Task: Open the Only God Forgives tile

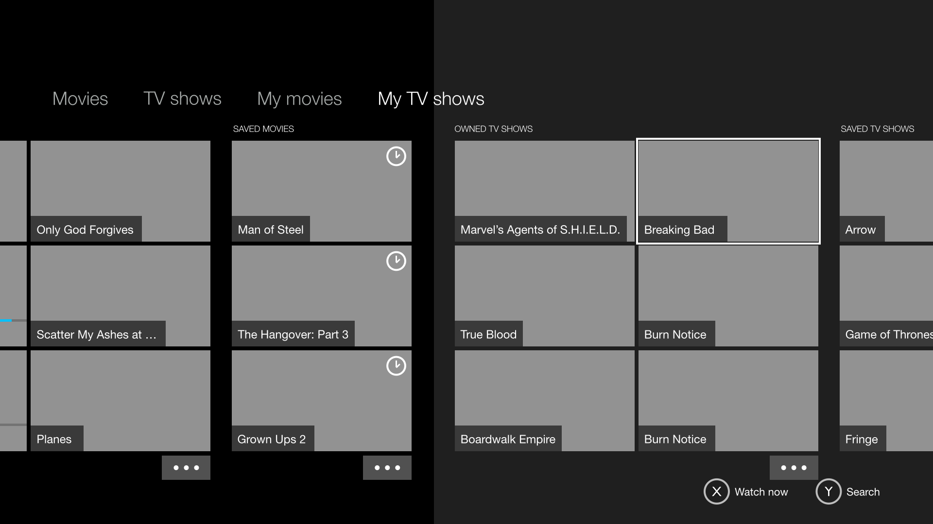Action: point(121,191)
